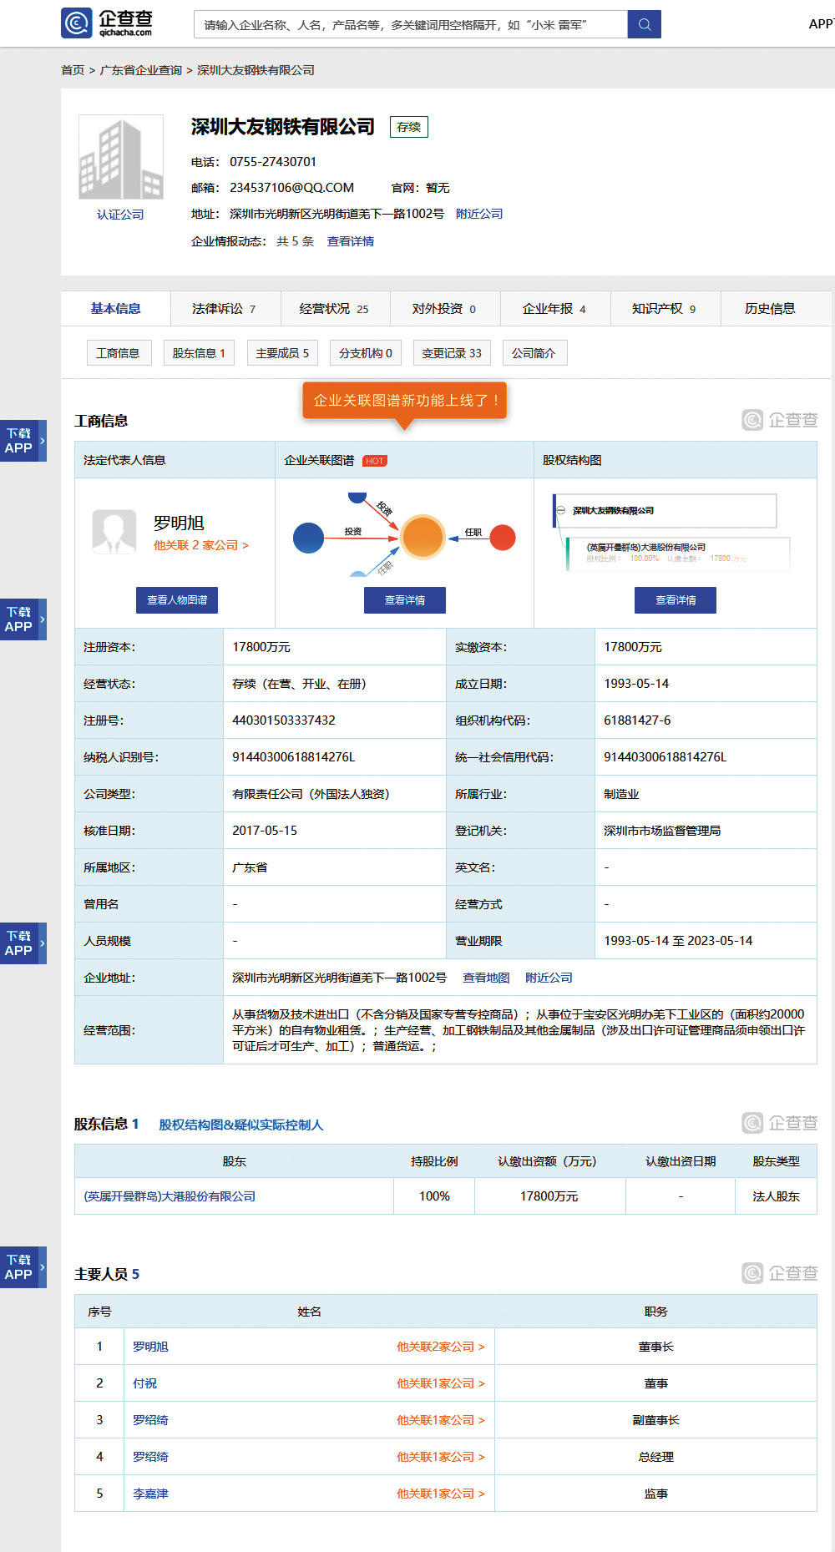Click the 登记机关 value 深圳市市场监督管理局

(x=662, y=831)
